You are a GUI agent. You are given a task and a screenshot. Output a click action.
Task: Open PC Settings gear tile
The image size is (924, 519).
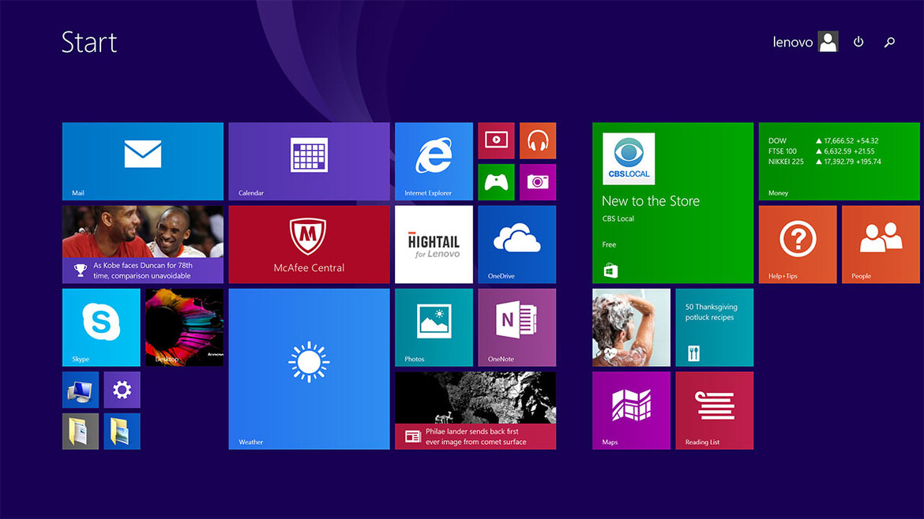(122, 390)
